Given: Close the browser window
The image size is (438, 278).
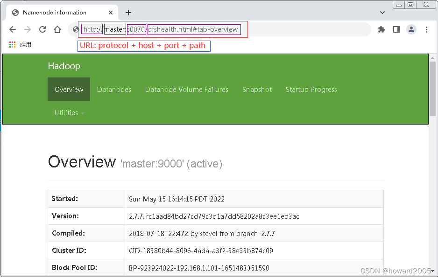Looking at the screenshot, I should (426, 5).
